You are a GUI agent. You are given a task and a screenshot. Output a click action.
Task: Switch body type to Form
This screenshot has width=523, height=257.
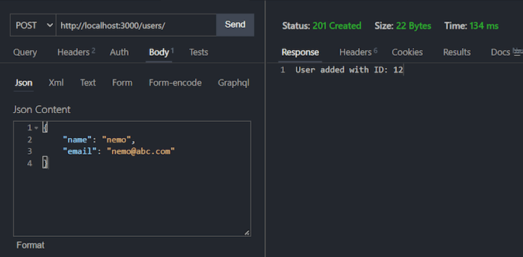[122, 83]
